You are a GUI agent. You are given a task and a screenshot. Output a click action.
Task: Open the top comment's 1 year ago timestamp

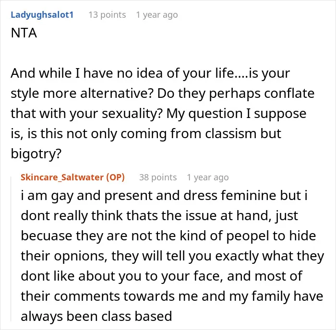(157, 15)
